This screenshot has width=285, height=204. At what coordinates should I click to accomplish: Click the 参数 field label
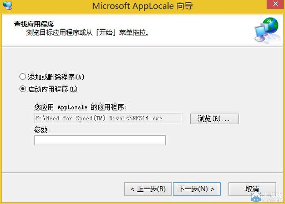click(x=42, y=130)
